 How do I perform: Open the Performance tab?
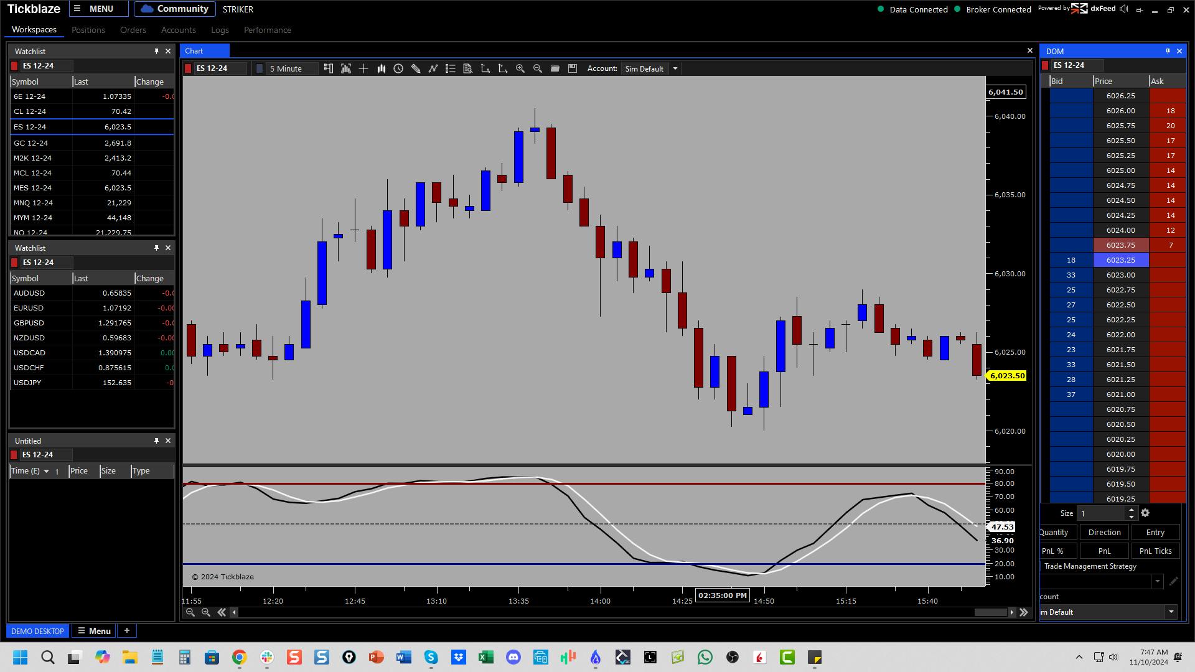[267, 30]
